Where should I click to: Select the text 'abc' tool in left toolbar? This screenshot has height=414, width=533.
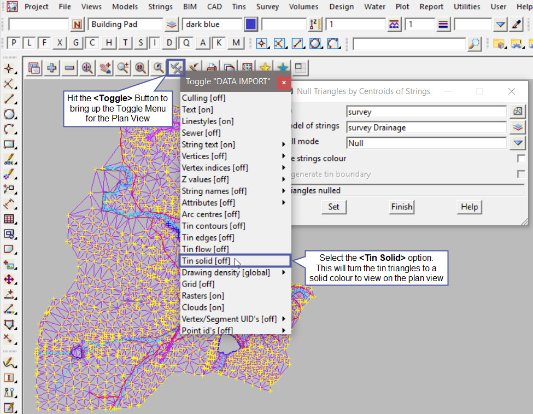pos(9,161)
